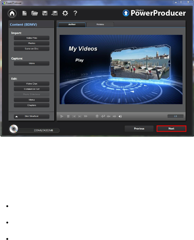Skip to the previous chapter
Image resolution: width=194 pixels, height=240 pixels.
click(74, 117)
